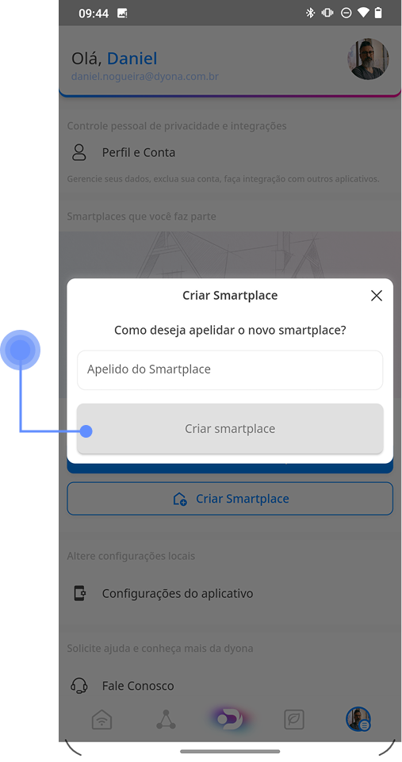The height and width of the screenshot is (762, 402).
Task: Tap the Bluetooth icon in status bar
Action: pyautogui.click(x=310, y=13)
